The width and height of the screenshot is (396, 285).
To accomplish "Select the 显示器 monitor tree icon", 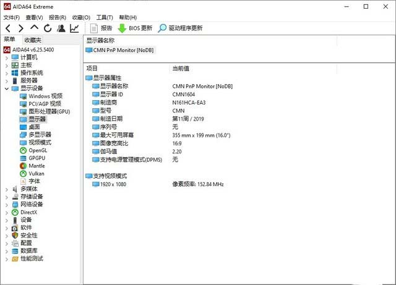I will [x=24, y=119].
